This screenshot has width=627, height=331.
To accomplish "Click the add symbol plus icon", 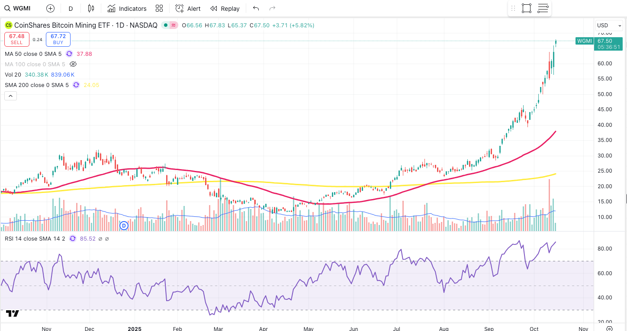I will pyautogui.click(x=50, y=9).
